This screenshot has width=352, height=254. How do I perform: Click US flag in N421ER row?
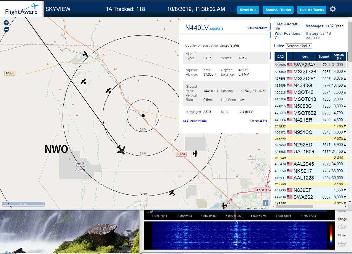pos(290,120)
